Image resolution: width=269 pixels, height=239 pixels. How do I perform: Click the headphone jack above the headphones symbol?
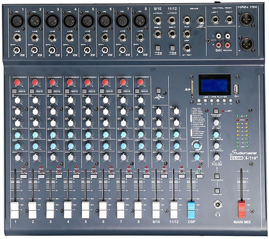217,204
